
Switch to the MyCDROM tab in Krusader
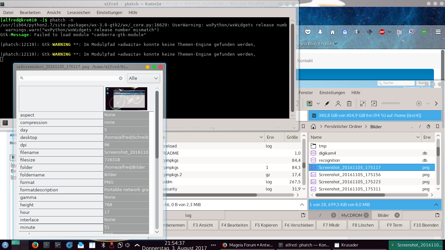click(352, 215)
